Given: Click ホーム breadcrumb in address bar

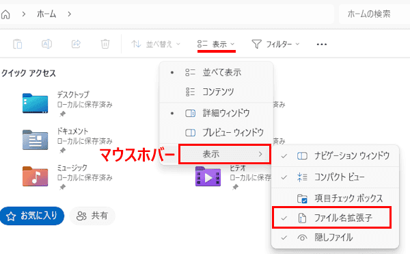Looking at the screenshot, I should tap(46, 14).
